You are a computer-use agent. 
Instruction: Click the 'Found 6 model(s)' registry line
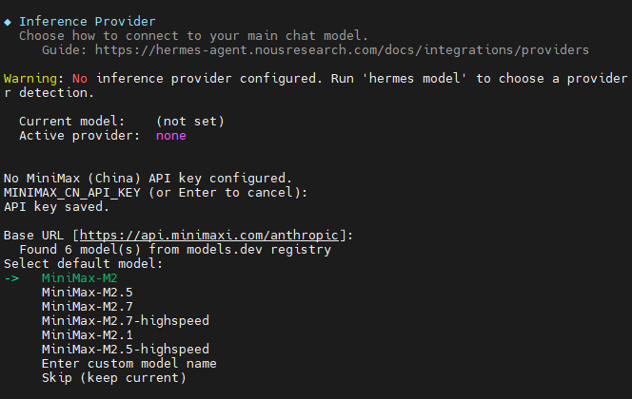tap(175, 249)
